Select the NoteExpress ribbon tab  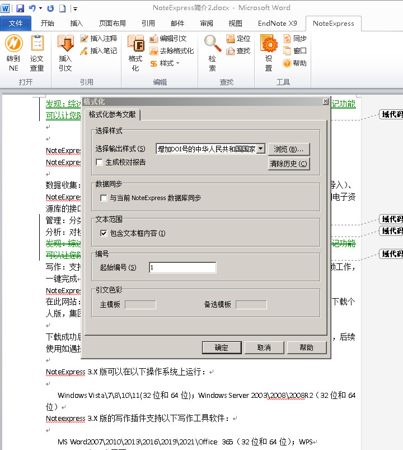[x=334, y=23]
